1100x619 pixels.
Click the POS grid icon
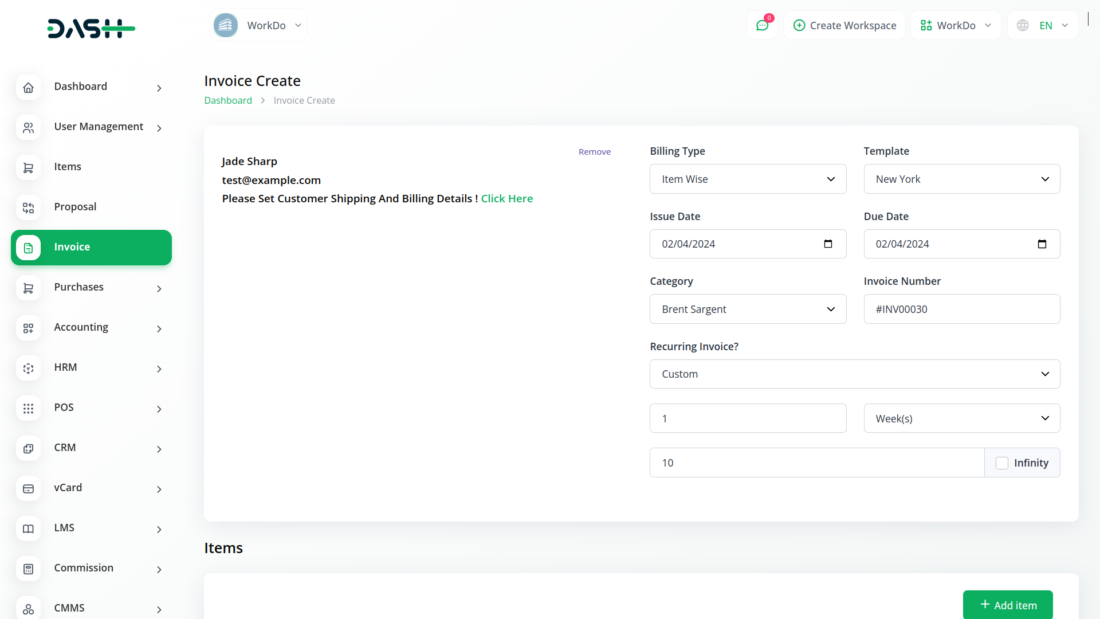(x=28, y=409)
